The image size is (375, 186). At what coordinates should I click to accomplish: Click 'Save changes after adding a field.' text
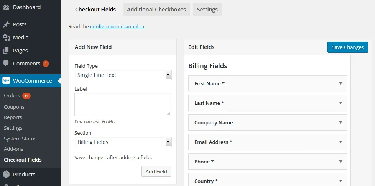point(113,158)
